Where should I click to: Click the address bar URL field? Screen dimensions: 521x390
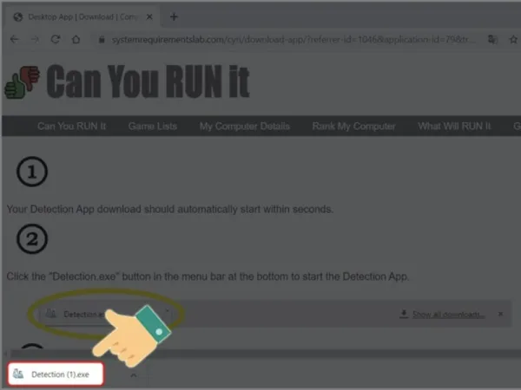[293, 40]
